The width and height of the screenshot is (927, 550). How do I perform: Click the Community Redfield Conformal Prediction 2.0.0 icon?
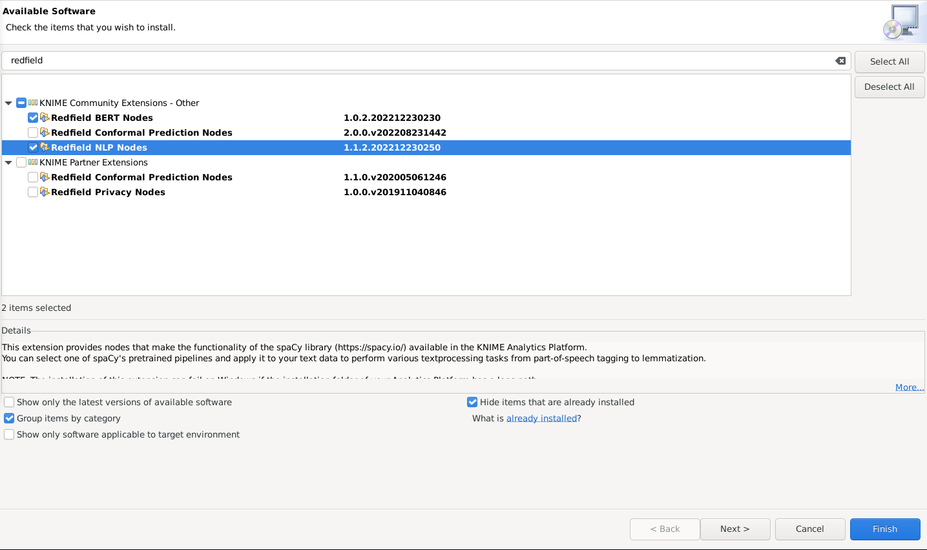pos(45,132)
